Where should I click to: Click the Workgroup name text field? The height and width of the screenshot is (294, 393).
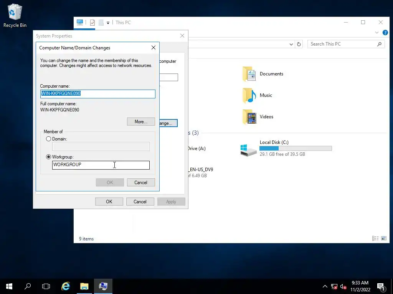[101, 165]
